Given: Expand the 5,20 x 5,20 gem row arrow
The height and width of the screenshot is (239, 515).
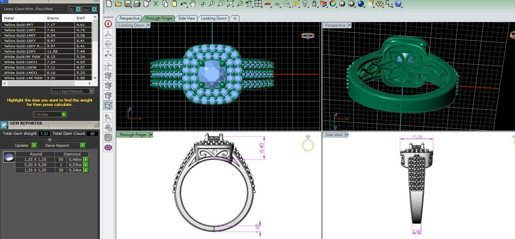Looking at the screenshot, I should [x=86, y=165].
